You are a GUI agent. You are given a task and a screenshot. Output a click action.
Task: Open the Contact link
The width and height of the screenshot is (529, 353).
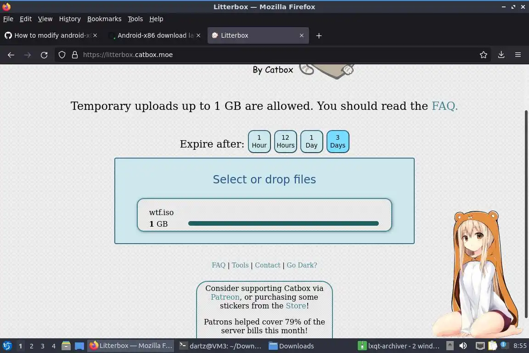tap(268, 265)
